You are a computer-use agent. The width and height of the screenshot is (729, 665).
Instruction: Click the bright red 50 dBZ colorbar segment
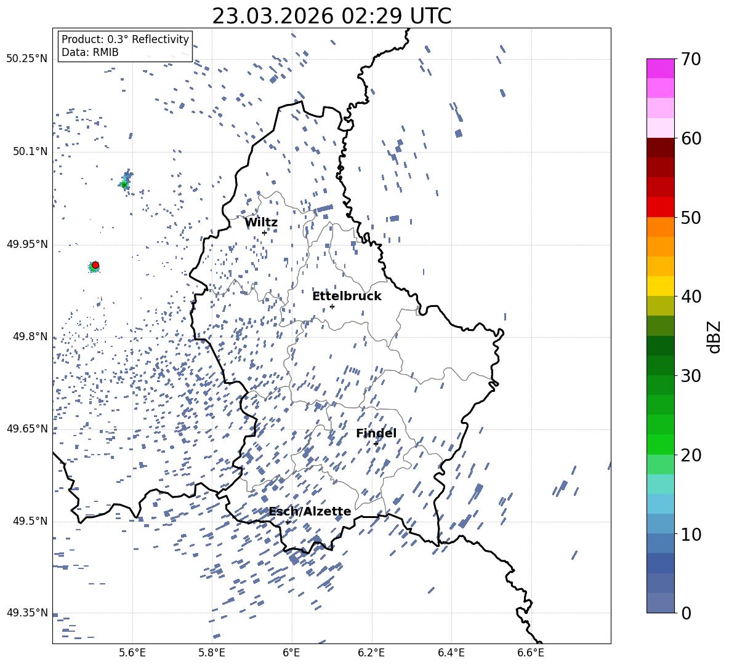click(661, 207)
